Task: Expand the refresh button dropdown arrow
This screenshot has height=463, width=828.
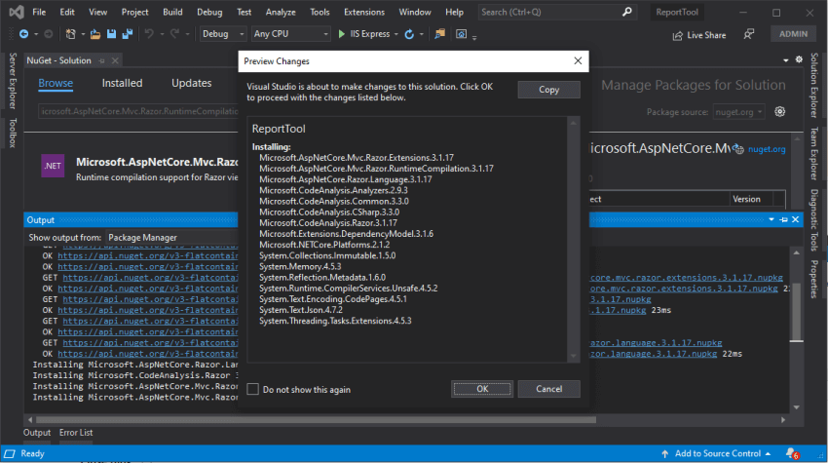Action: coord(422,34)
